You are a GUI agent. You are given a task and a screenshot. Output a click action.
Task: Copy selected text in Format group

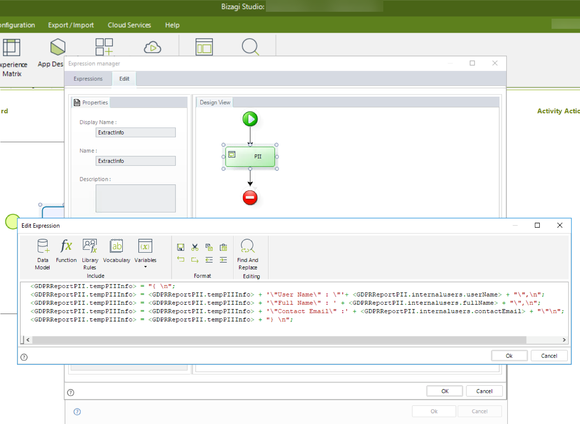(209, 247)
